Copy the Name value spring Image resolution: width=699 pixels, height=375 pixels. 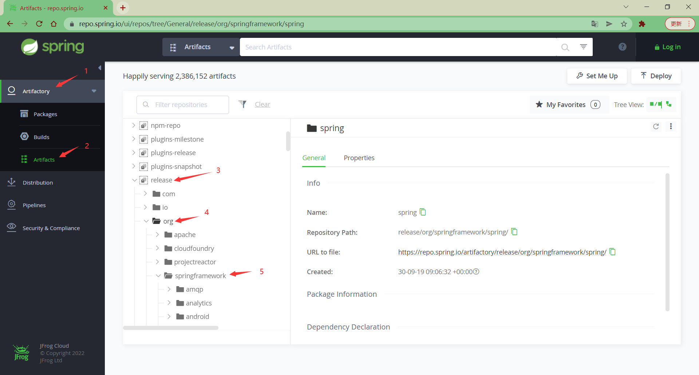[423, 212]
